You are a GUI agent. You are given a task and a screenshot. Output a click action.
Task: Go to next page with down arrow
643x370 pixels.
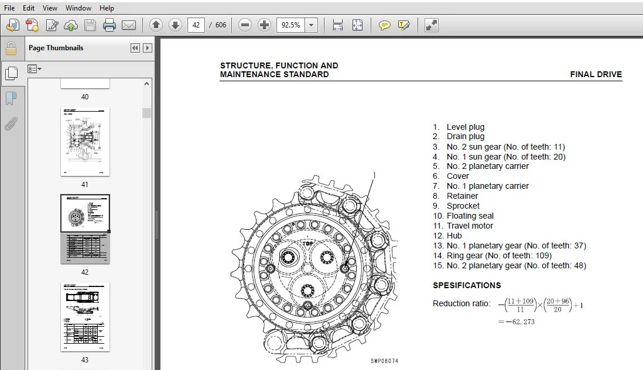point(175,25)
